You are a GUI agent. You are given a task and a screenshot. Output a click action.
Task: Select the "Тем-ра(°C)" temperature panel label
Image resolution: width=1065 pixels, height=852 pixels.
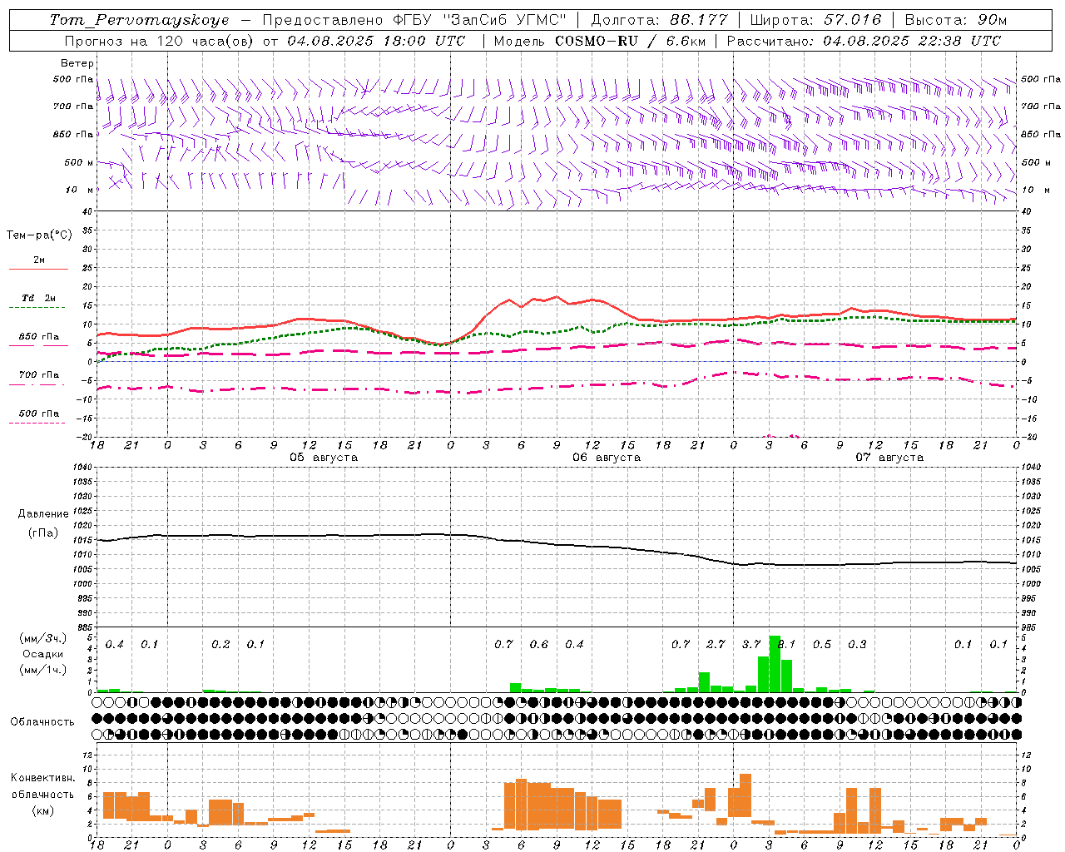point(39,235)
